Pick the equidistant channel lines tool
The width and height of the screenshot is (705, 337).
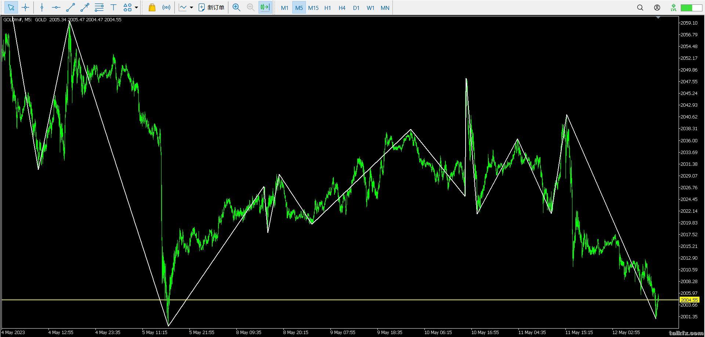pos(99,7)
